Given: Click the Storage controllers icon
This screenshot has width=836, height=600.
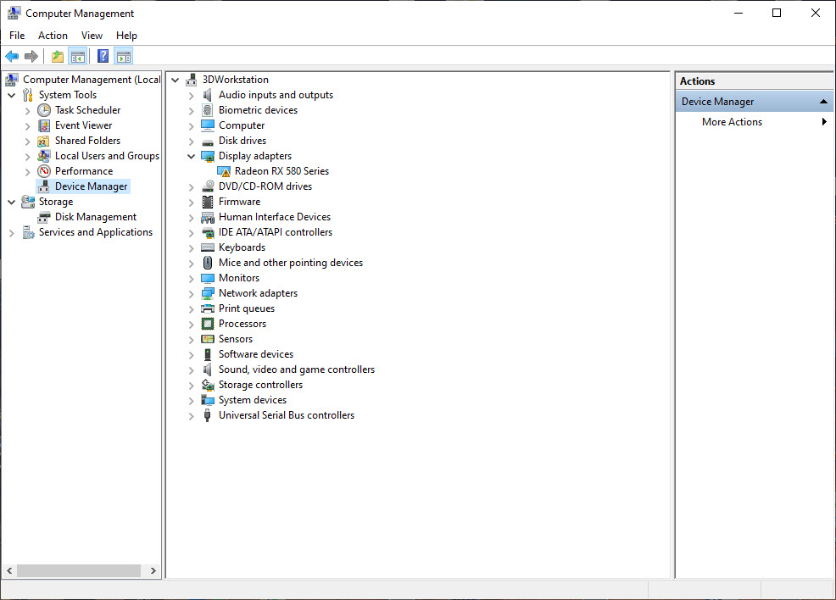Looking at the screenshot, I should (x=208, y=385).
